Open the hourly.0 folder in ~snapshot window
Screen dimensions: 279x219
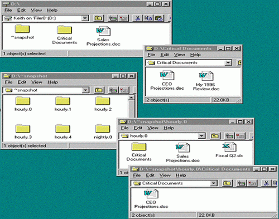coord(23,104)
